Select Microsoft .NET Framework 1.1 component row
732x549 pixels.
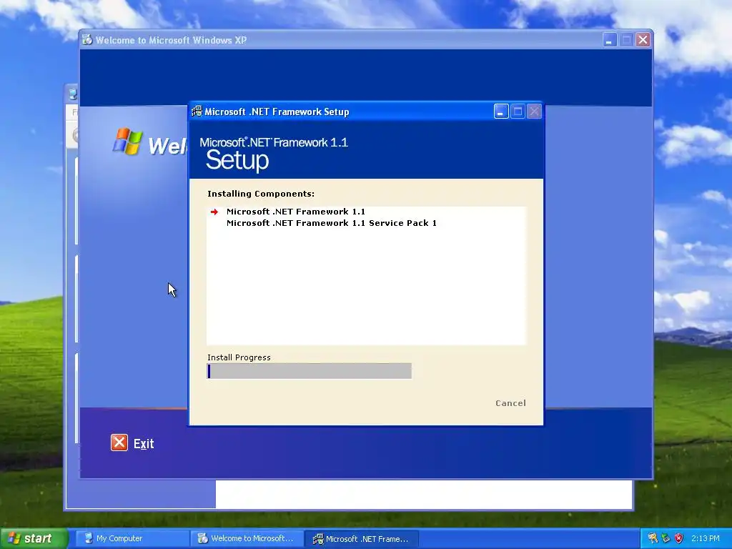296,212
